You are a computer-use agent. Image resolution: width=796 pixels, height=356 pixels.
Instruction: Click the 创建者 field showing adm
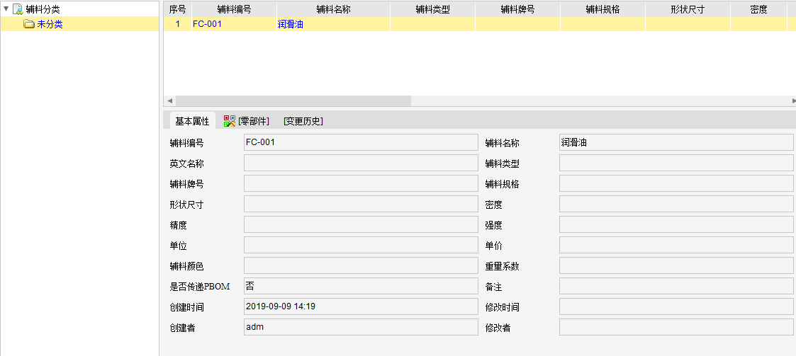(361, 328)
